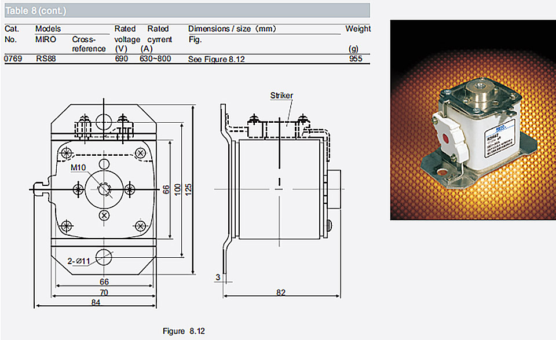Select the "Cat. No." column header

pos(12,34)
